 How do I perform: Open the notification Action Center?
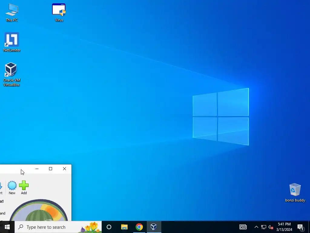point(301,227)
